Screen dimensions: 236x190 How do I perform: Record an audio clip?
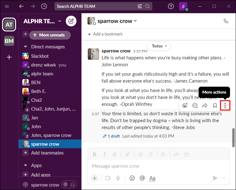pyautogui.click(x=118, y=178)
